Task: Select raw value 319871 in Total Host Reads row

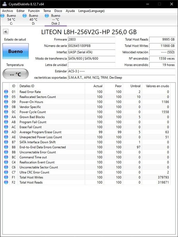Action: 163,182
